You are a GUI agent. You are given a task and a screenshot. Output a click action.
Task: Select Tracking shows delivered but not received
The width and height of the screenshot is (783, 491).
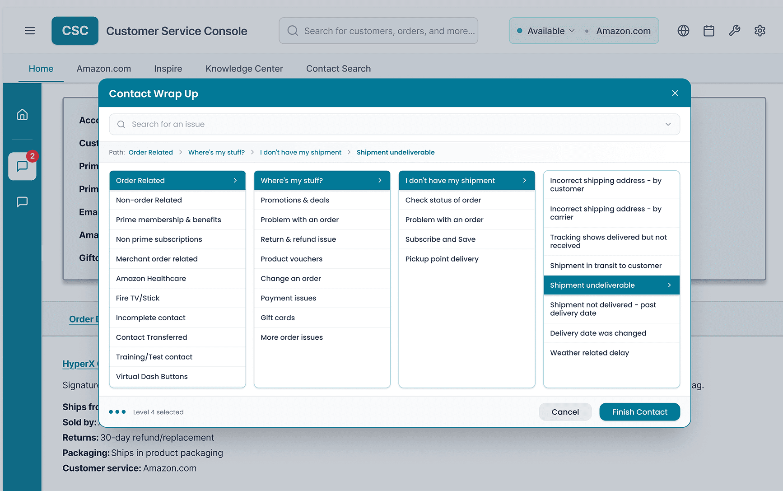click(x=611, y=241)
